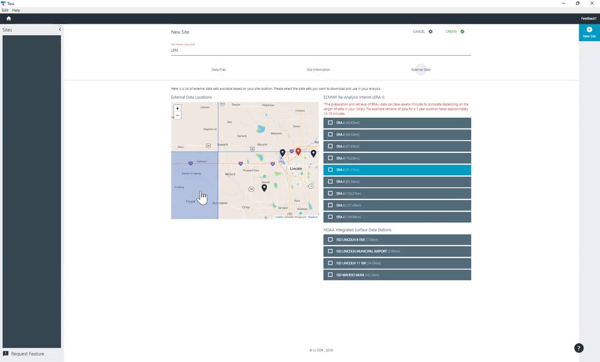Viewport: 600px width, 362px height.
Task: Cancel the new site creation
Action: [x=422, y=31]
